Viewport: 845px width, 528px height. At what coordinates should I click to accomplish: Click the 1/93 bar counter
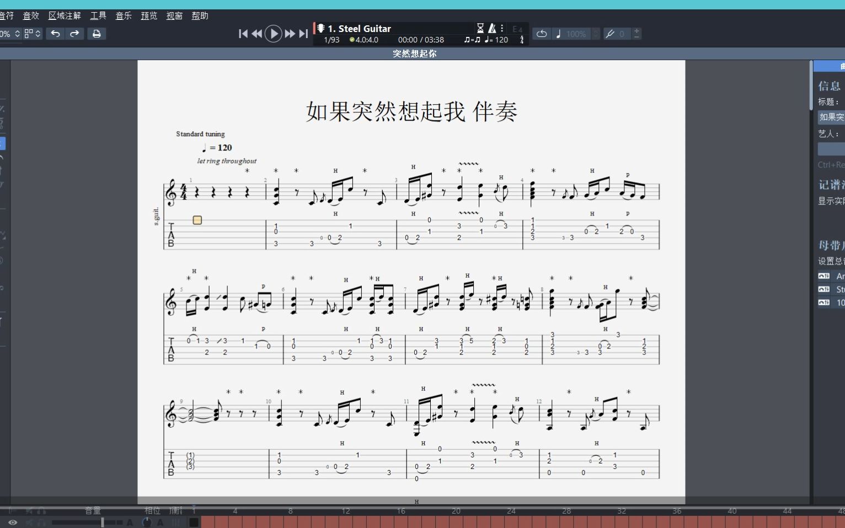[x=331, y=40]
